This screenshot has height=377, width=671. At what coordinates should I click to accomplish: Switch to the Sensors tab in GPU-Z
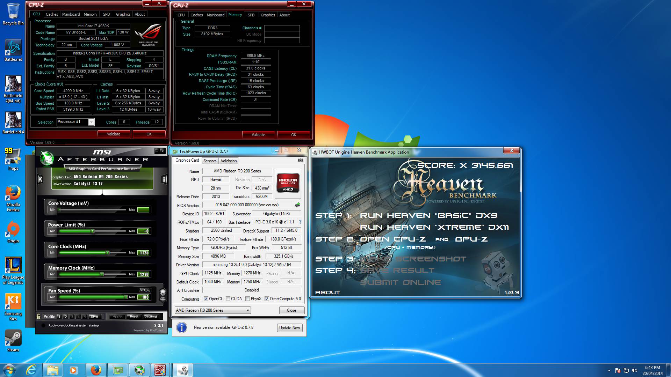[x=210, y=161]
